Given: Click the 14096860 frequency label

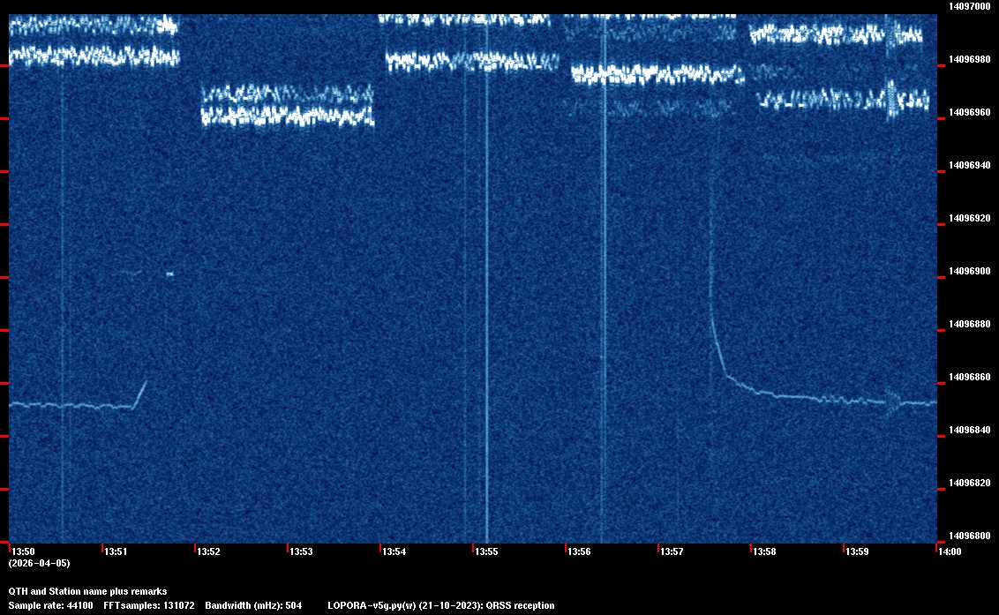Looking at the screenshot, I should 969,377.
